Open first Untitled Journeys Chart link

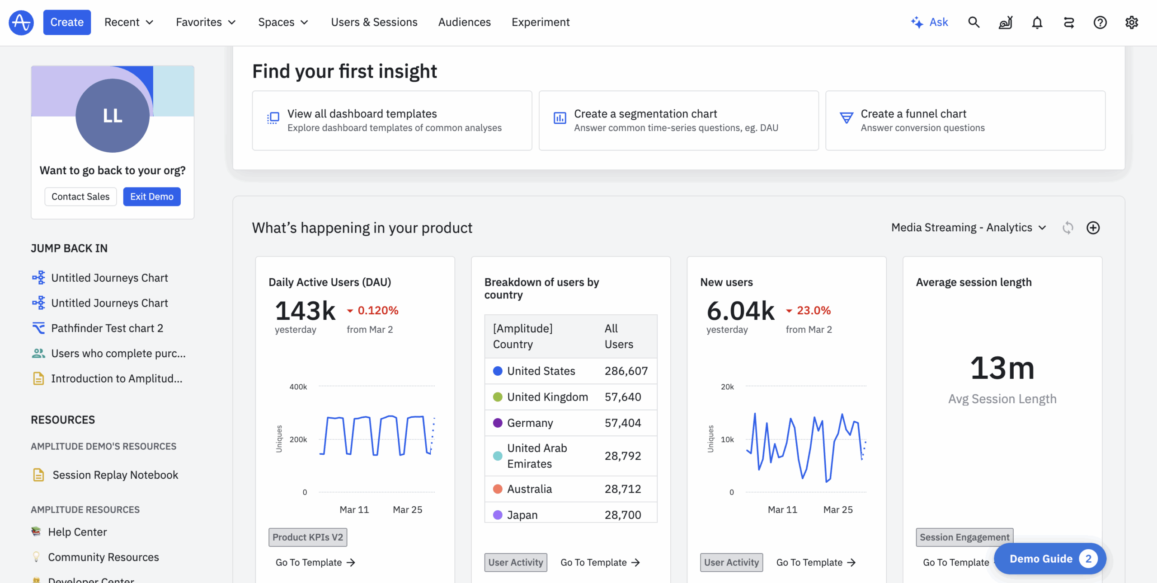(x=109, y=277)
